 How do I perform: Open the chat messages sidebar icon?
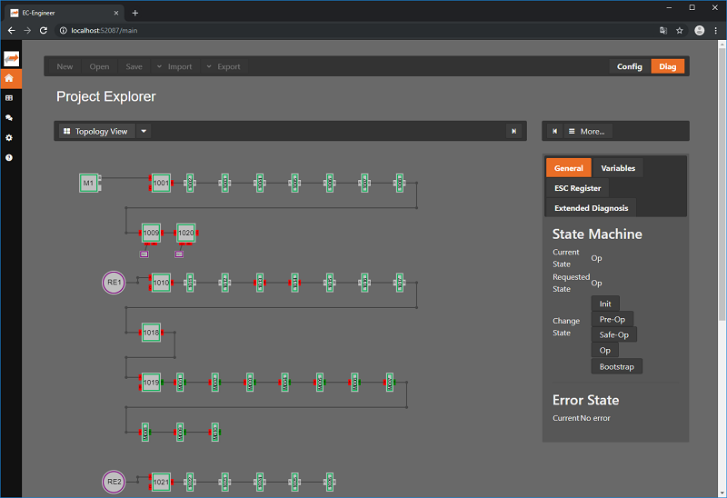[10, 117]
